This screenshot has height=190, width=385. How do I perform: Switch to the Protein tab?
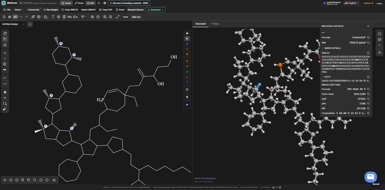tap(215, 24)
